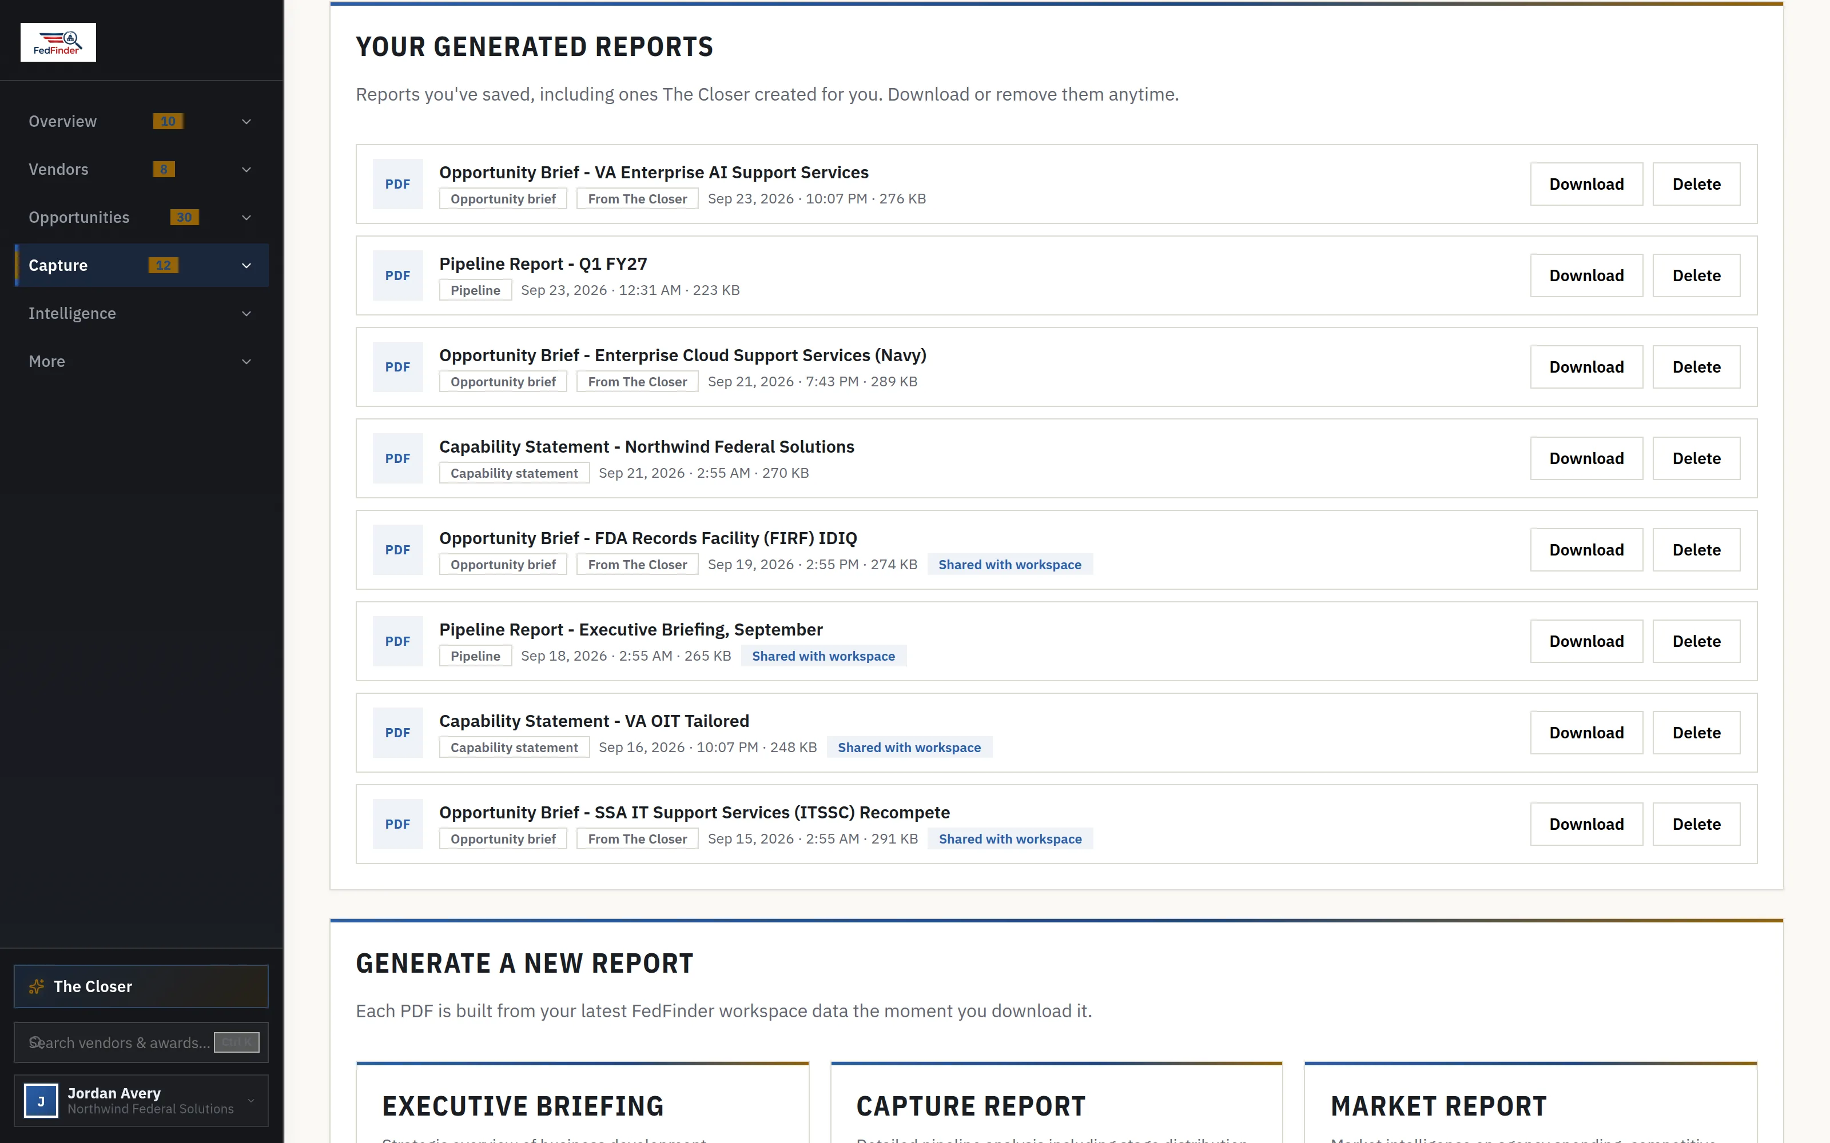This screenshot has height=1143, width=1830.
Task: Delete Northwind Federal Solutions Capability Statement
Action: [x=1696, y=458]
